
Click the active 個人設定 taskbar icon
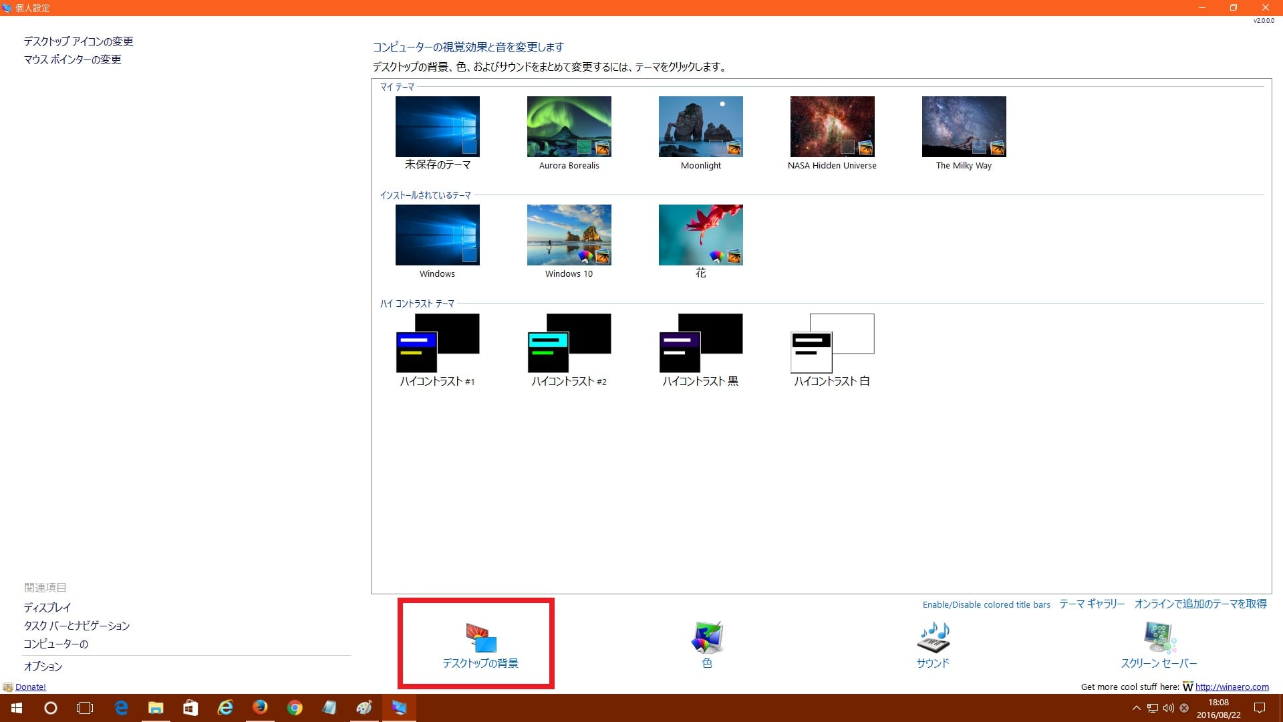click(399, 708)
